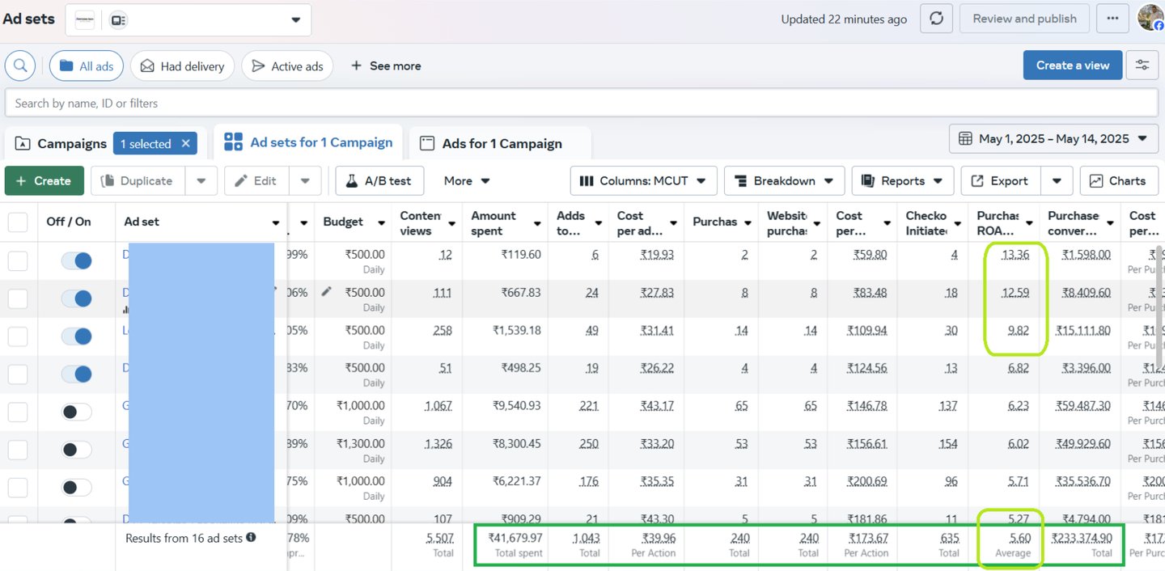Click the green Create button

(44, 181)
